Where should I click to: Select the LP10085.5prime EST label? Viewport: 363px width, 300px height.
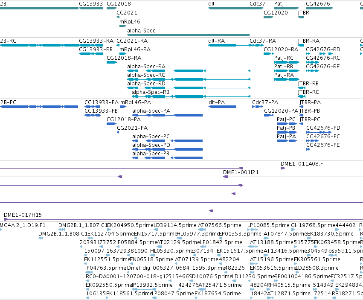(x=268, y=225)
